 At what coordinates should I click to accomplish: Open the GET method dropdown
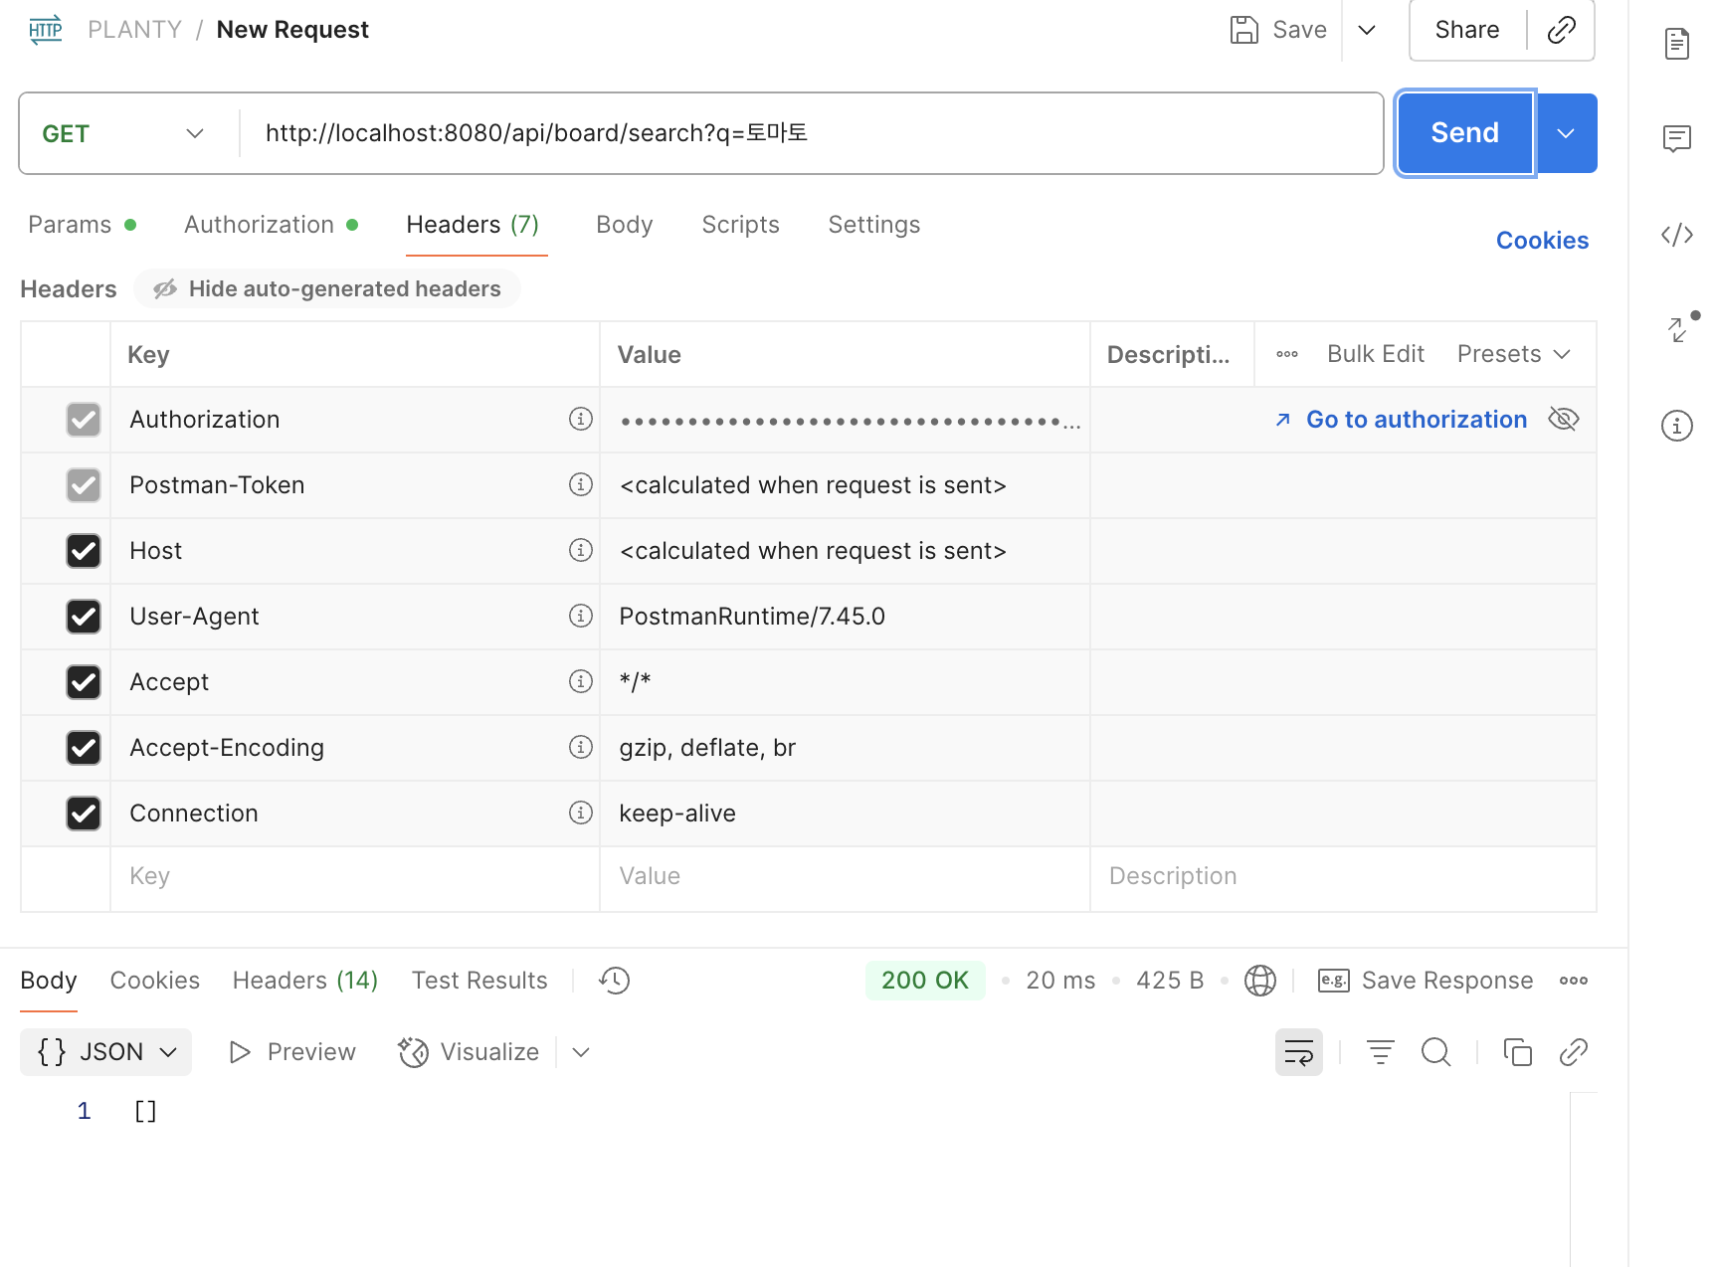point(123,133)
